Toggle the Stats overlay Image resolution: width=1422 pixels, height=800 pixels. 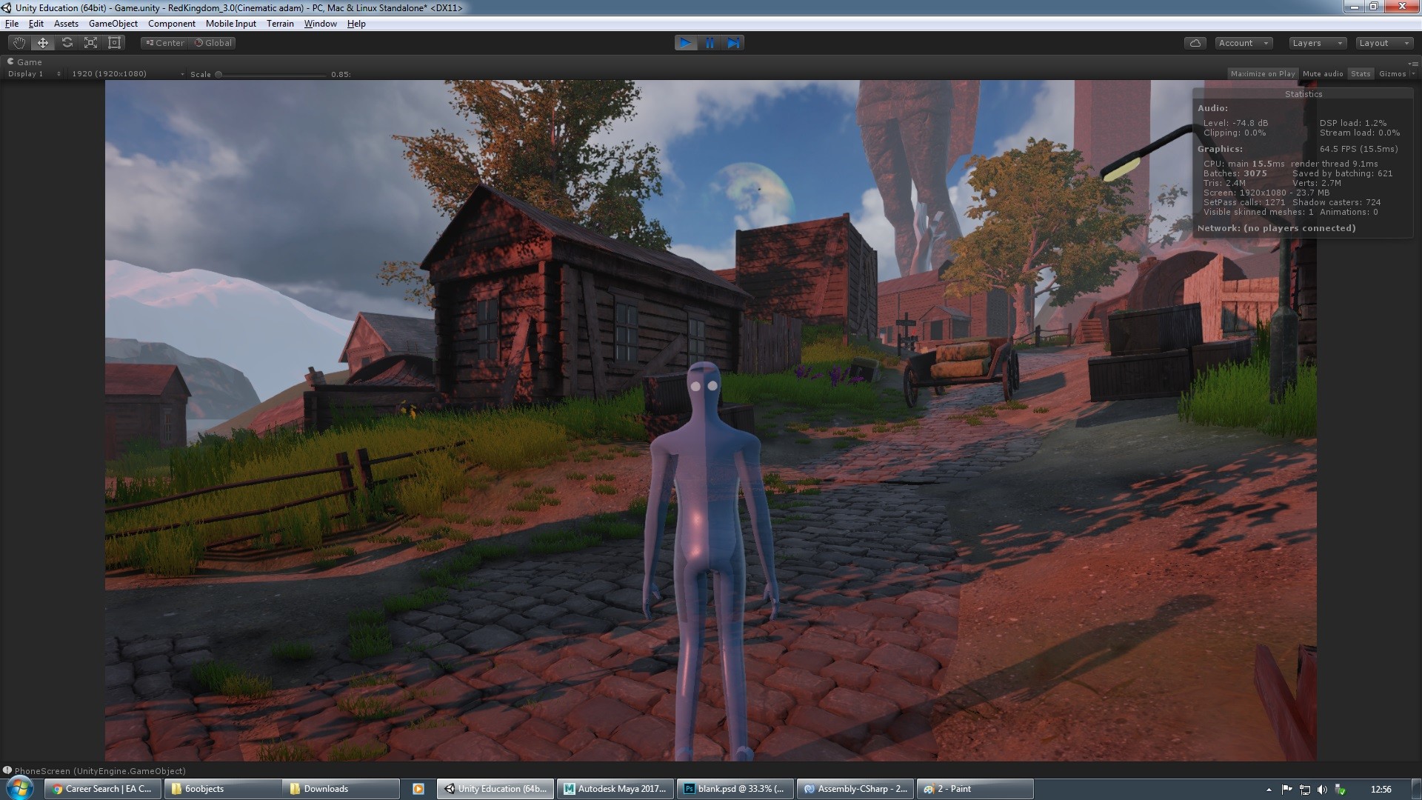coord(1360,74)
